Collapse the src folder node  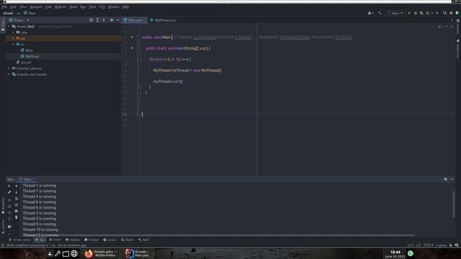click(x=13, y=45)
